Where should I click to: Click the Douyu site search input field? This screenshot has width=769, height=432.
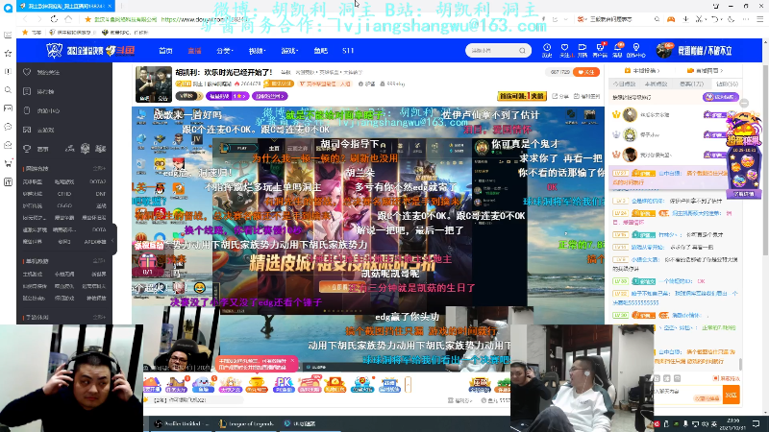(493, 51)
